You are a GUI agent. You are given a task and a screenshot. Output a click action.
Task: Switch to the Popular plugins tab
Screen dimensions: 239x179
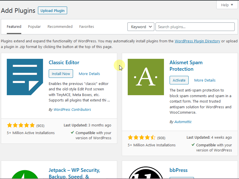click(34, 26)
